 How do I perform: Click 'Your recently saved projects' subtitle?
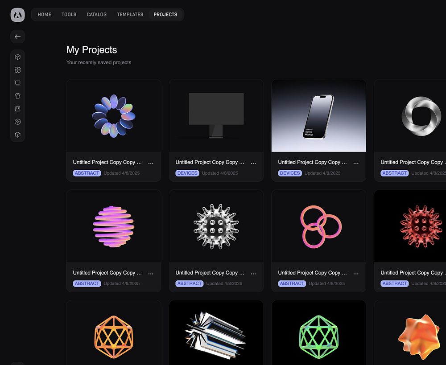tap(99, 62)
